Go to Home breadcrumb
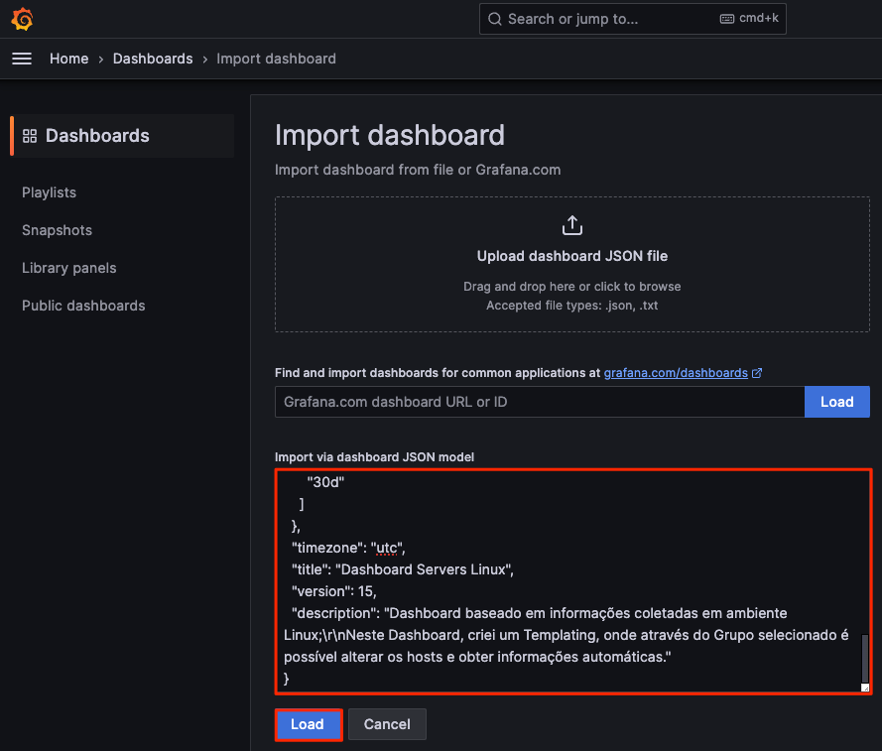The width and height of the screenshot is (882, 751). coord(69,59)
